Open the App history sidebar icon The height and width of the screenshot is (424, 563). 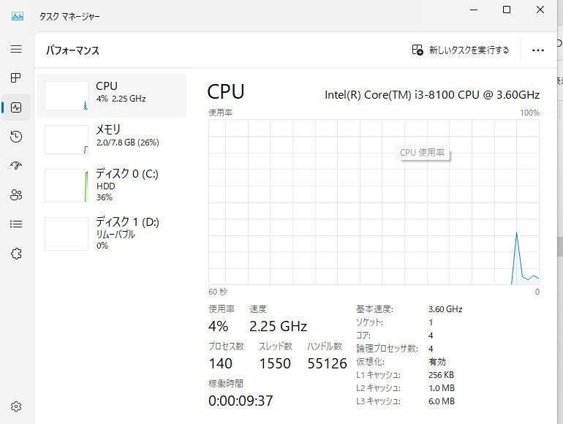(16, 137)
